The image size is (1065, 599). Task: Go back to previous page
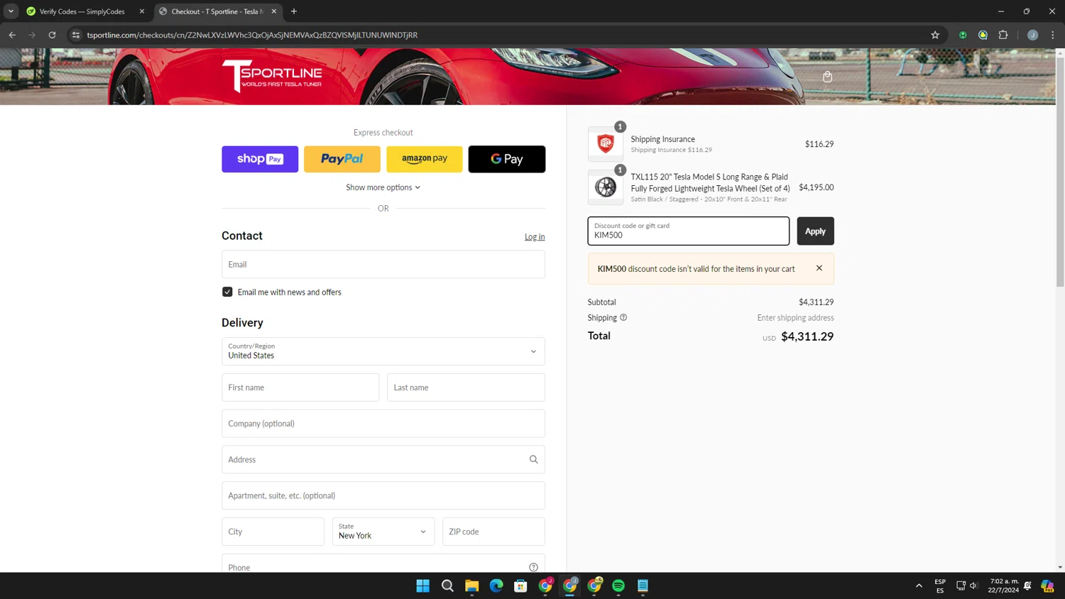12,35
